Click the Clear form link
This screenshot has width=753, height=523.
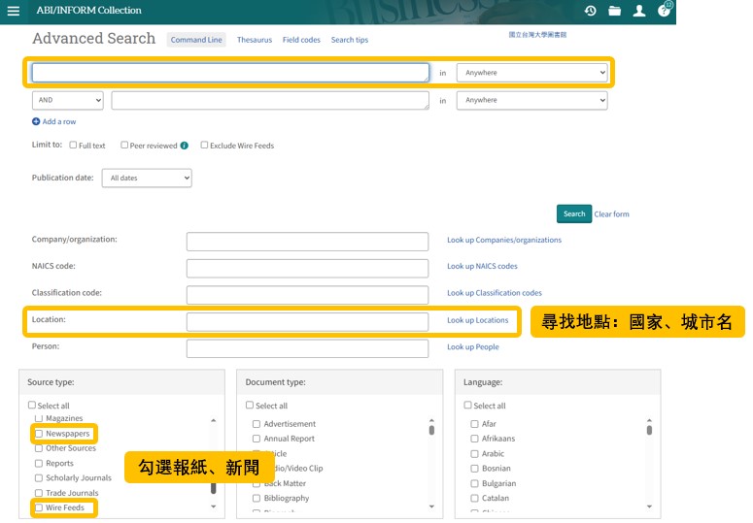coord(611,214)
